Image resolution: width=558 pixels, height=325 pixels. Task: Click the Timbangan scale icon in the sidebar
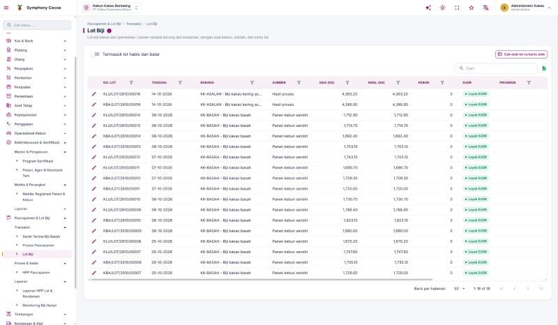8,315
